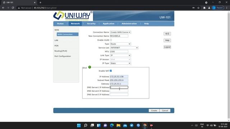230x129 pixels.
Task: Collapse the IPv4 section green icon
Action: click(89, 67)
